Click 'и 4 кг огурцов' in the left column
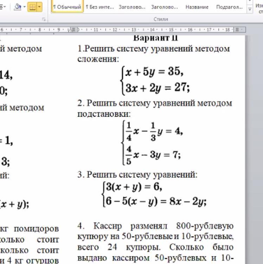The width and height of the screenshot is (263, 264). (30, 260)
